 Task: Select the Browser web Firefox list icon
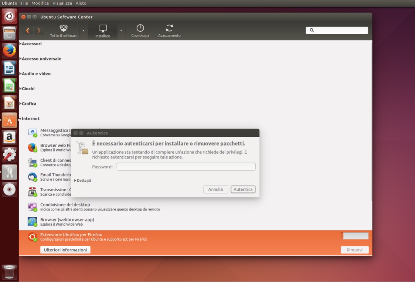click(x=33, y=147)
